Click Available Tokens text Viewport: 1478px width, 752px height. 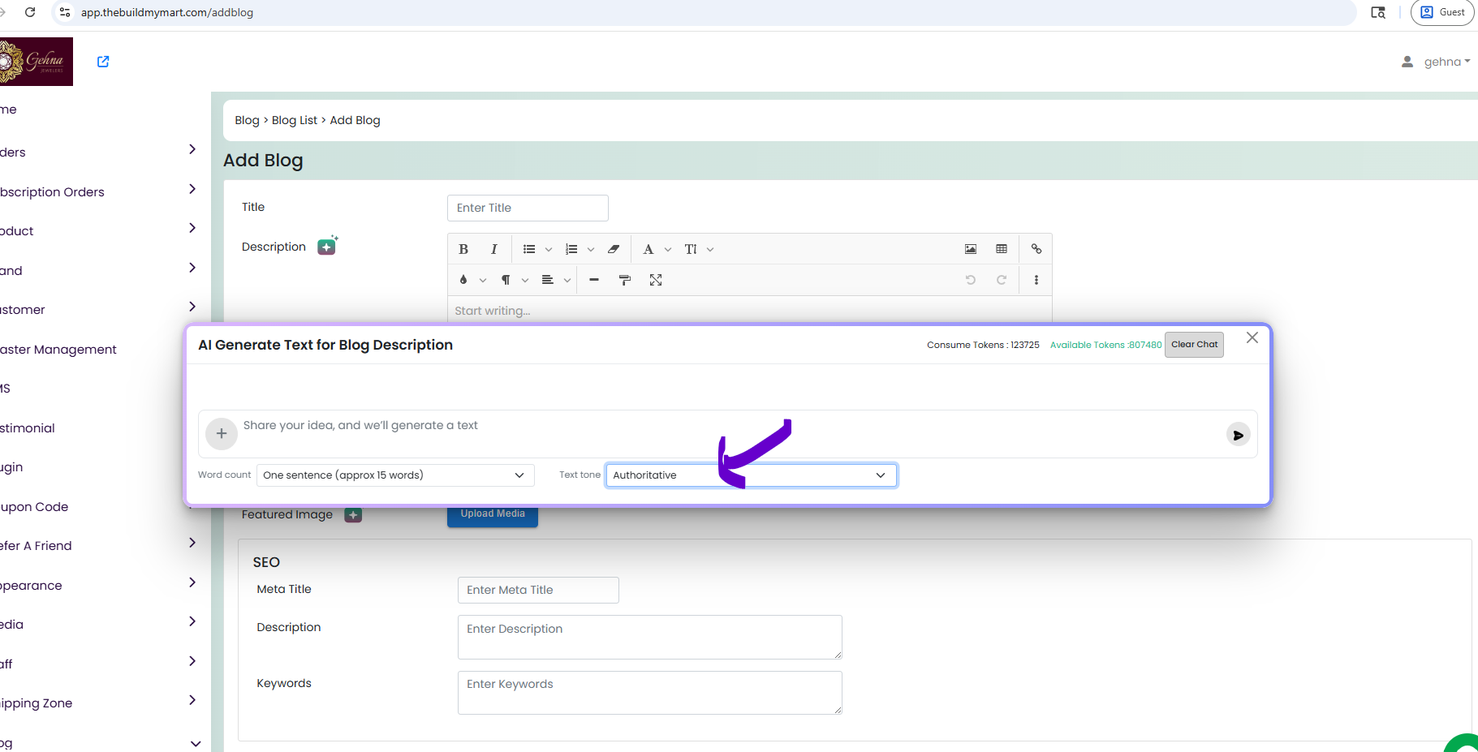coord(1105,345)
